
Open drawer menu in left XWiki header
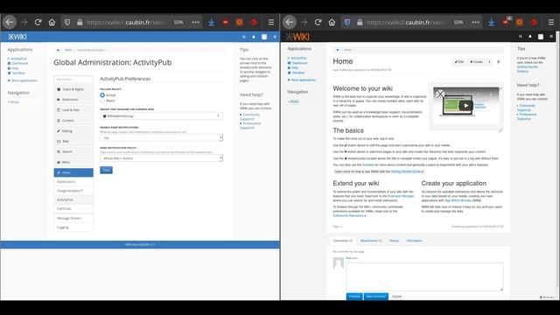pyautogui.click(x=275, y=37)
